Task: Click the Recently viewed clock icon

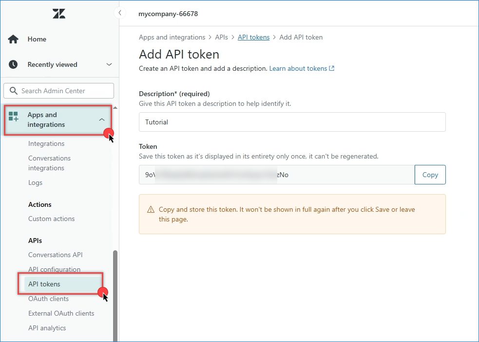Action: point(13,64)
